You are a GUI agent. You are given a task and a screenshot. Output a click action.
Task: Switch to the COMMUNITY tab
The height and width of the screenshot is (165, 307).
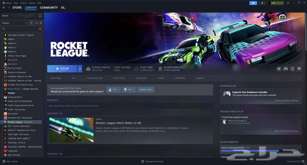click(49, 7)
